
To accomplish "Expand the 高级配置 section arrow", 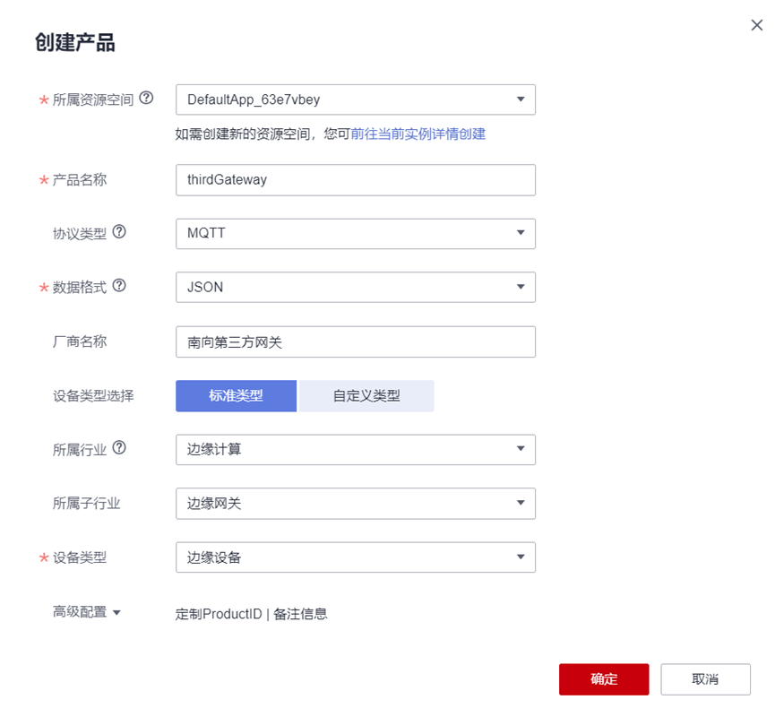I will [116, 612].
